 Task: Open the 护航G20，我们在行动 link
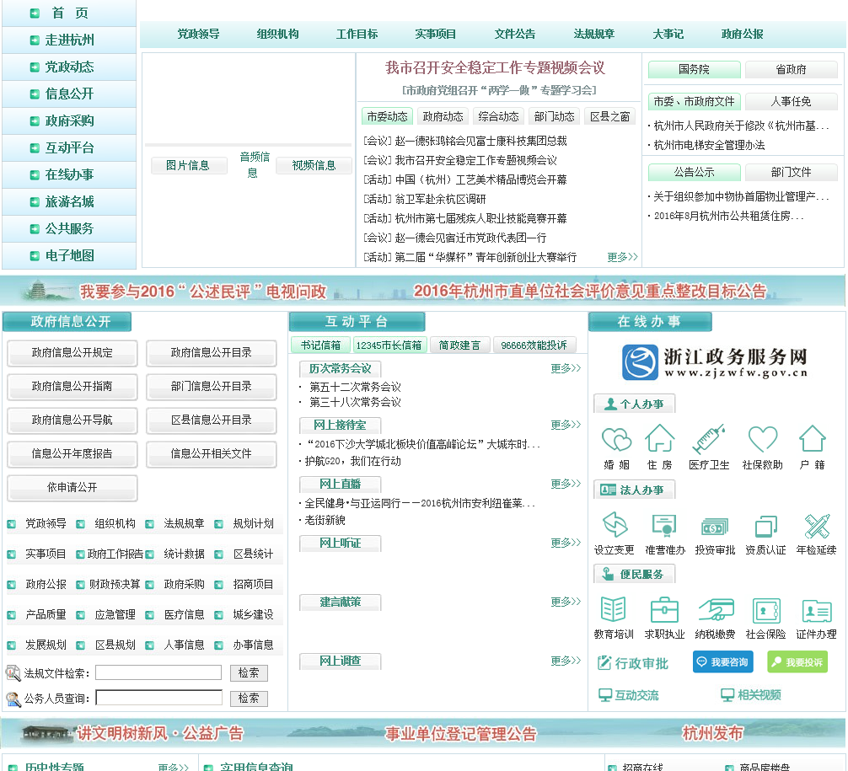[x=352, y=461]
